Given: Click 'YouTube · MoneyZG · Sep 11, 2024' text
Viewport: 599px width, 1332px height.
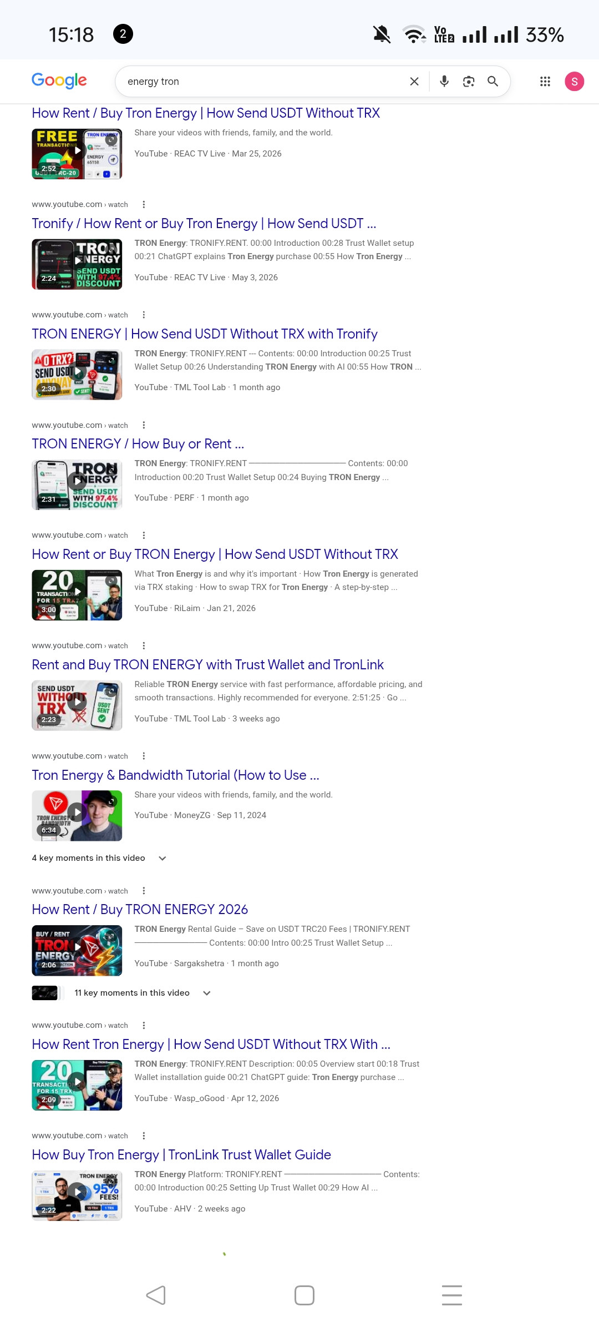Looking at the screenshot, I should point(200,815).
